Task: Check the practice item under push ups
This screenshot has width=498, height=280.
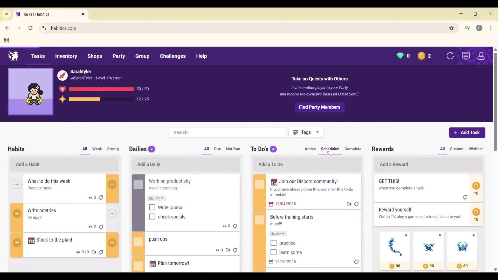Action: click(x=273, y=243)
